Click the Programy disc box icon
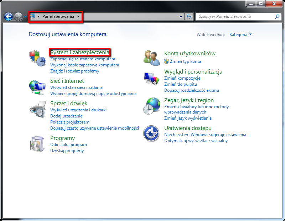Image resolution: width=285 pixels, height=221 pixels. coord(37,144)
